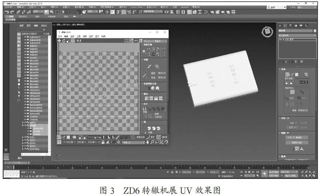
Task: Open the 自定义(U) menu
Action: [x=151, y=7]
